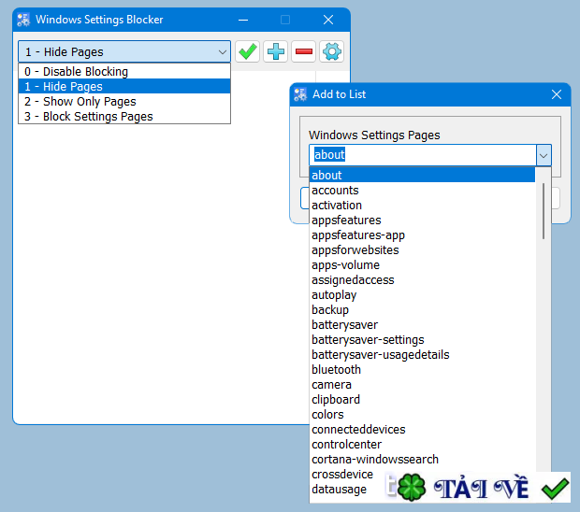Collapse the Windows Settings Pages dropdown arrow
This screenshot has height=512, width=580.
(544, 155)
